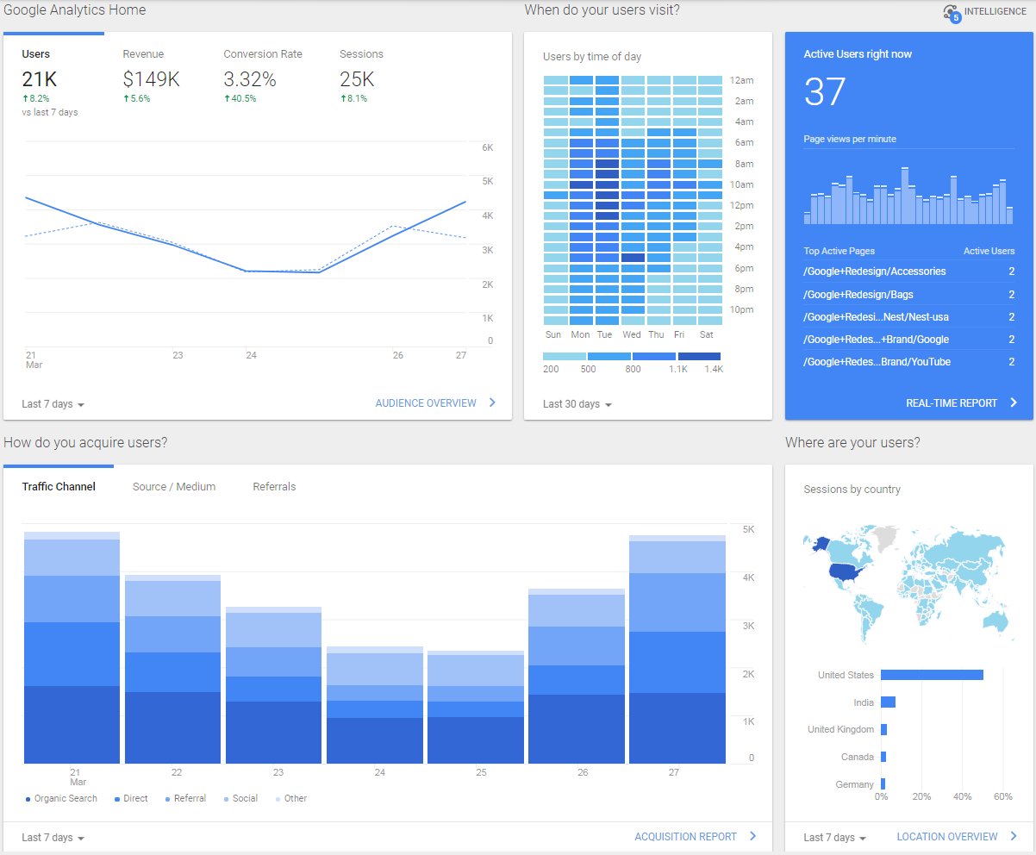Open Last 7 days dropdown in acquisition card
The width and height of the screenshot is (1036, 855).
pos(53,838)
